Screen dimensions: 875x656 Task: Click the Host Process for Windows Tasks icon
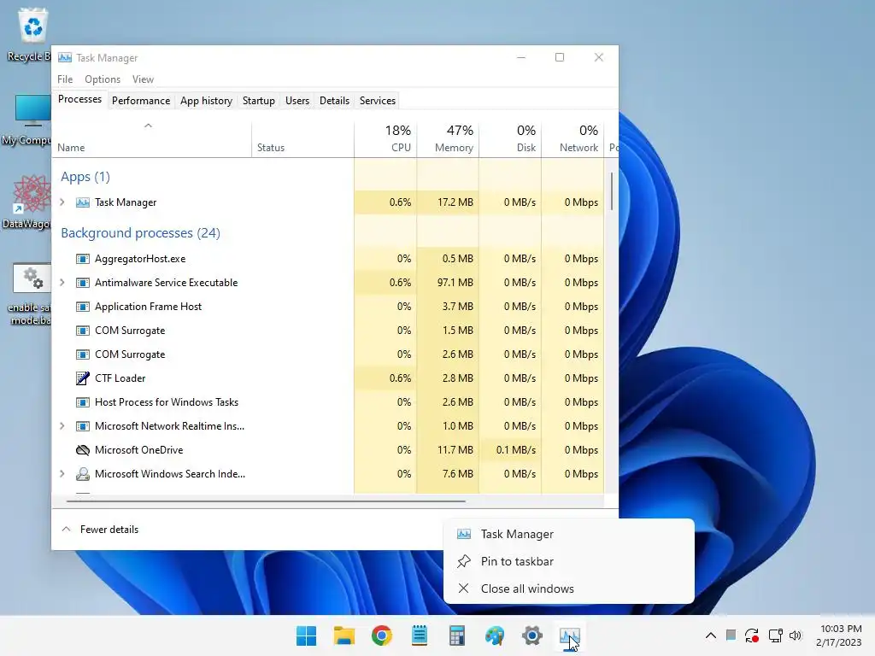click(x=83, y=402)
